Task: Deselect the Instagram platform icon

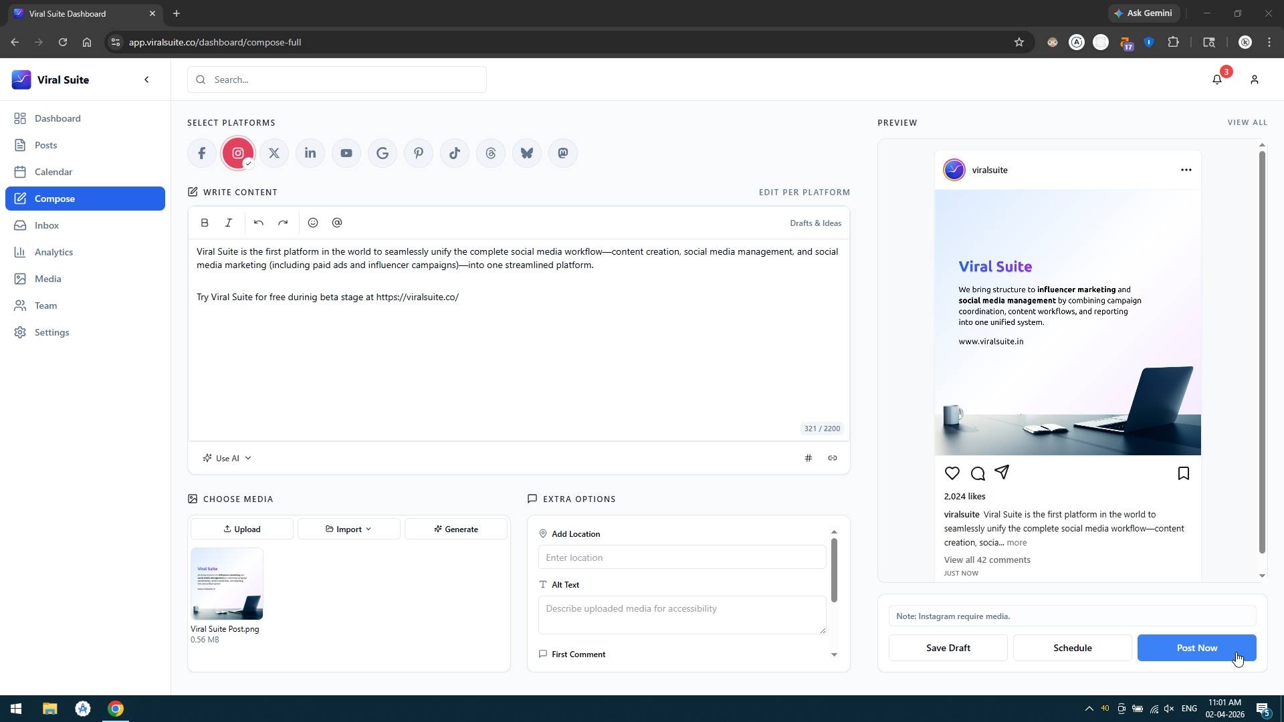Action: point(238,153)
